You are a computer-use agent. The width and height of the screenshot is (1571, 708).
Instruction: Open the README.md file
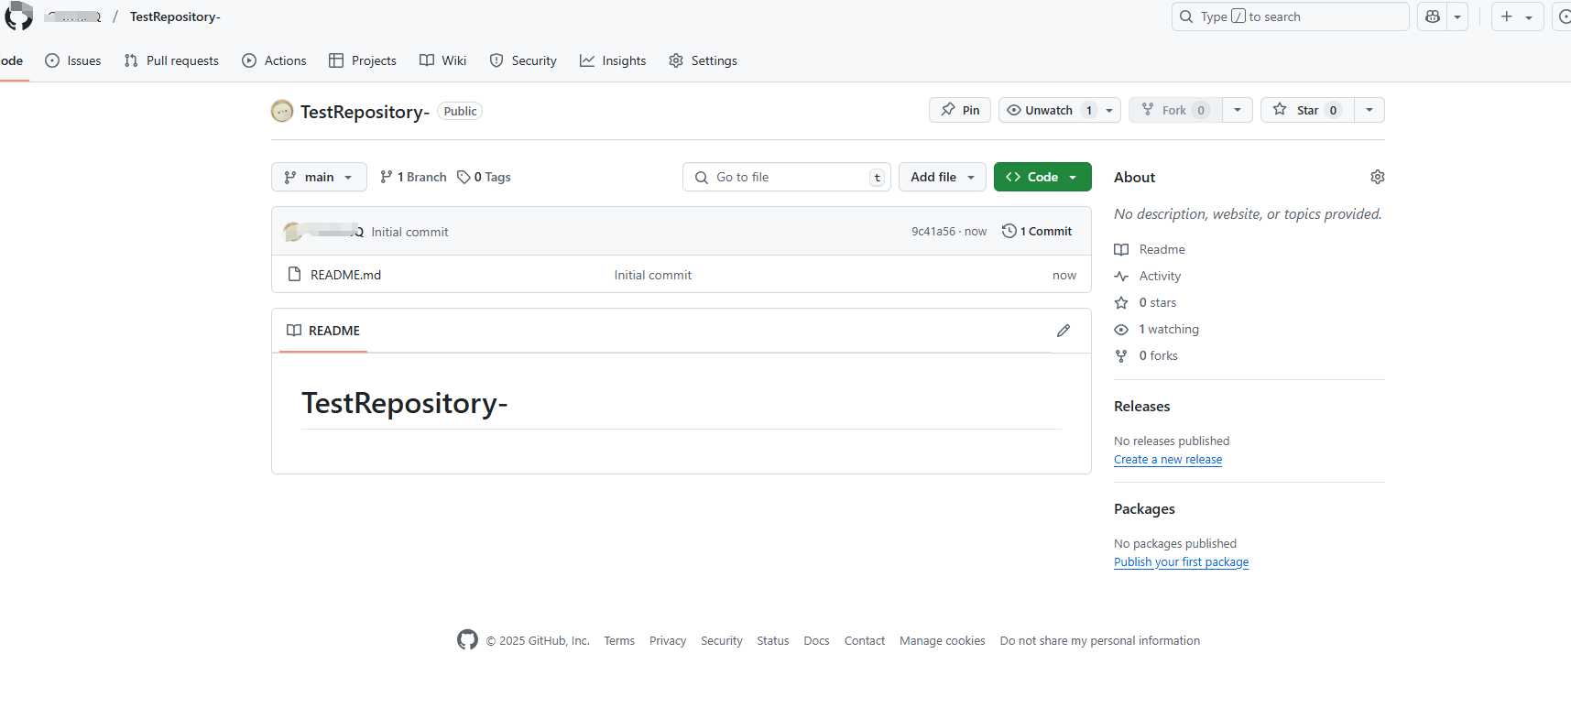pos(345,275)
